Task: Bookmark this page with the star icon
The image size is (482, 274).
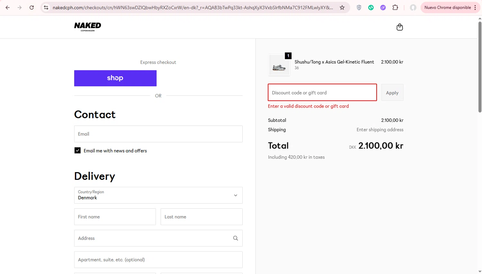Action: 342,7
